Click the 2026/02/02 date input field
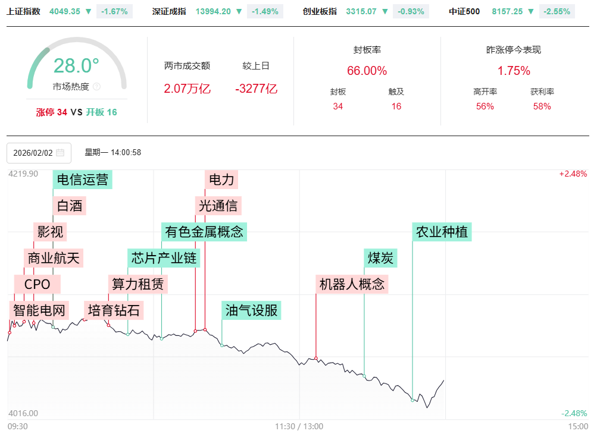This screenshot has width=597, height=434. (x=33, y=153)
